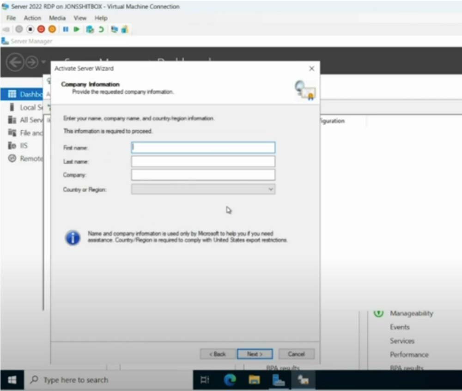Click the Next button in the wizard
Screen dimensions: 462x391
coord(255,354)
